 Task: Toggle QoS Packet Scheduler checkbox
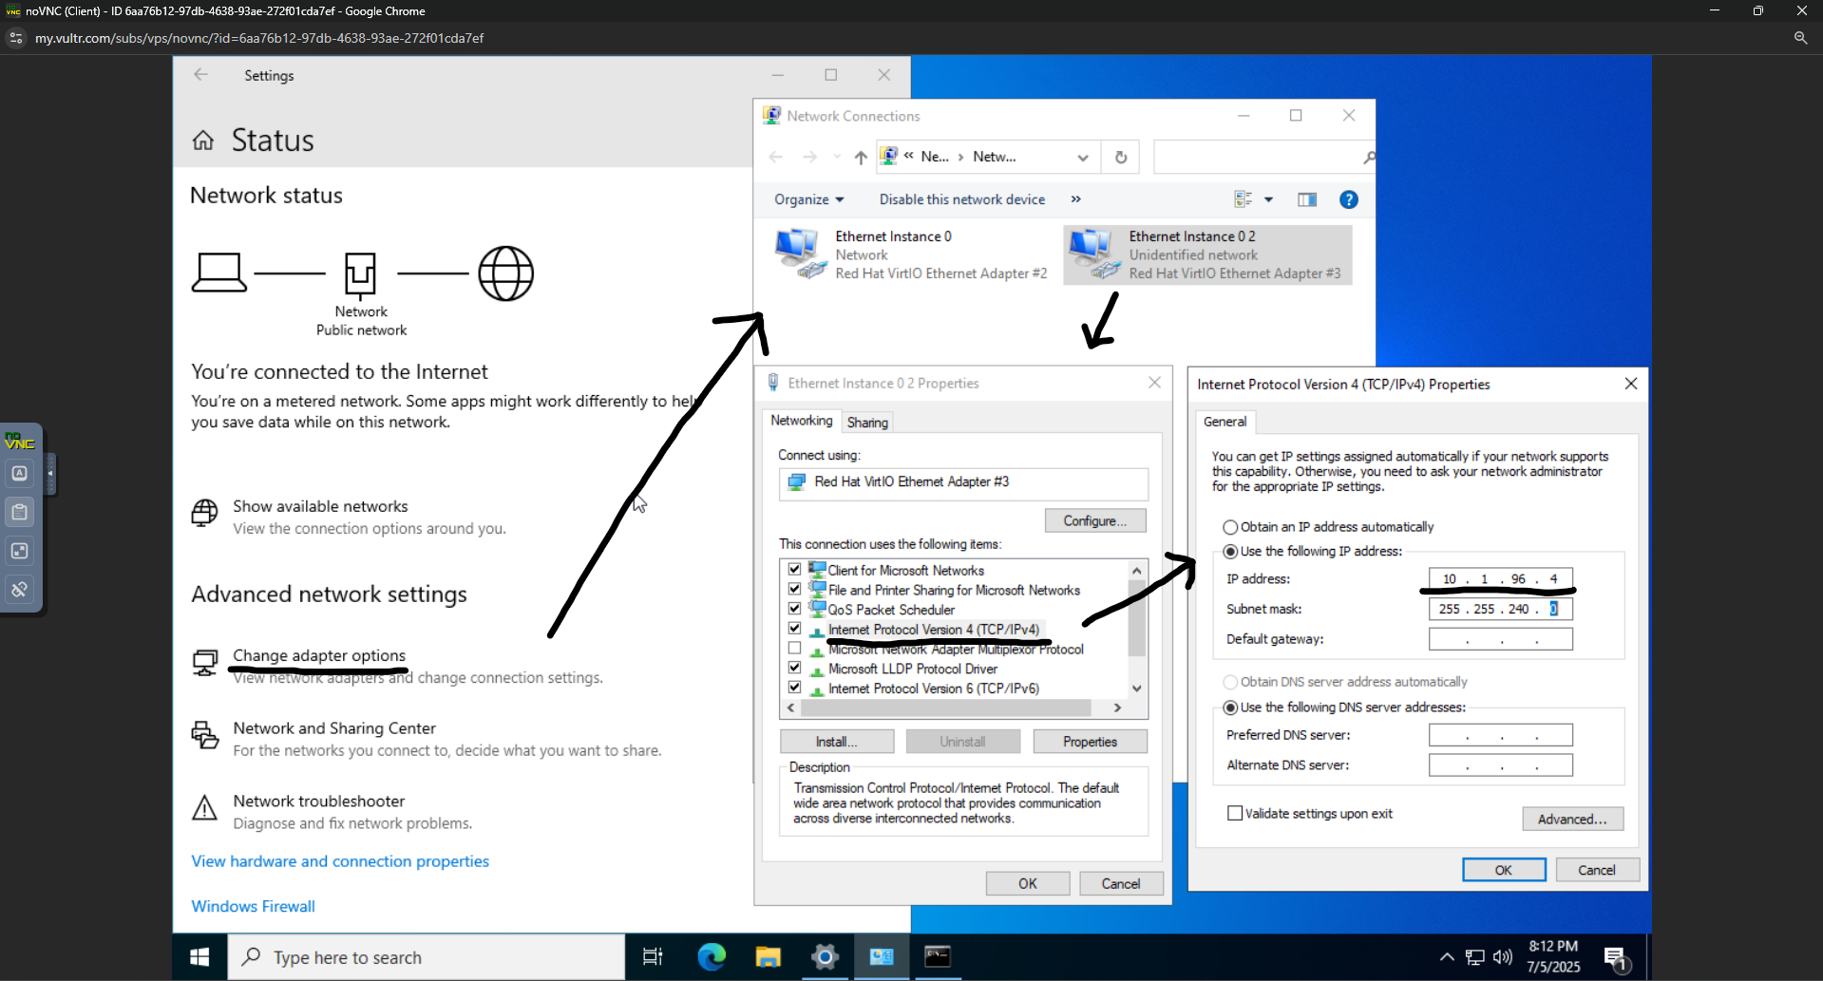(794, 609)
